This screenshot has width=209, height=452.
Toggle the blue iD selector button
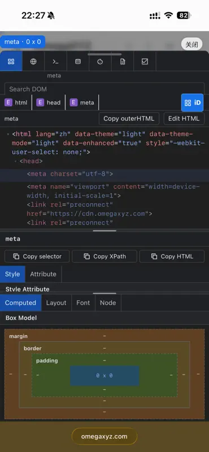[192, 103]
